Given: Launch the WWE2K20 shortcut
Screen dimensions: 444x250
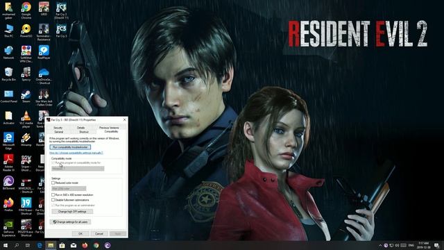Looking at the screenshot, I should pyautogui.click(x=26, y=185).
